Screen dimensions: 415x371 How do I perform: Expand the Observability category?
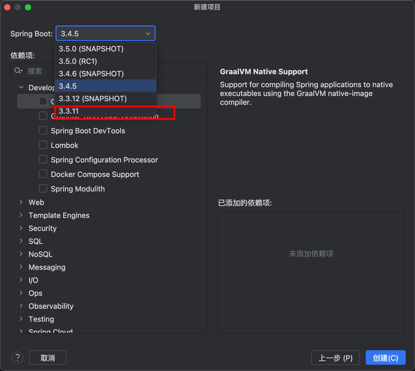coord(21,306)
